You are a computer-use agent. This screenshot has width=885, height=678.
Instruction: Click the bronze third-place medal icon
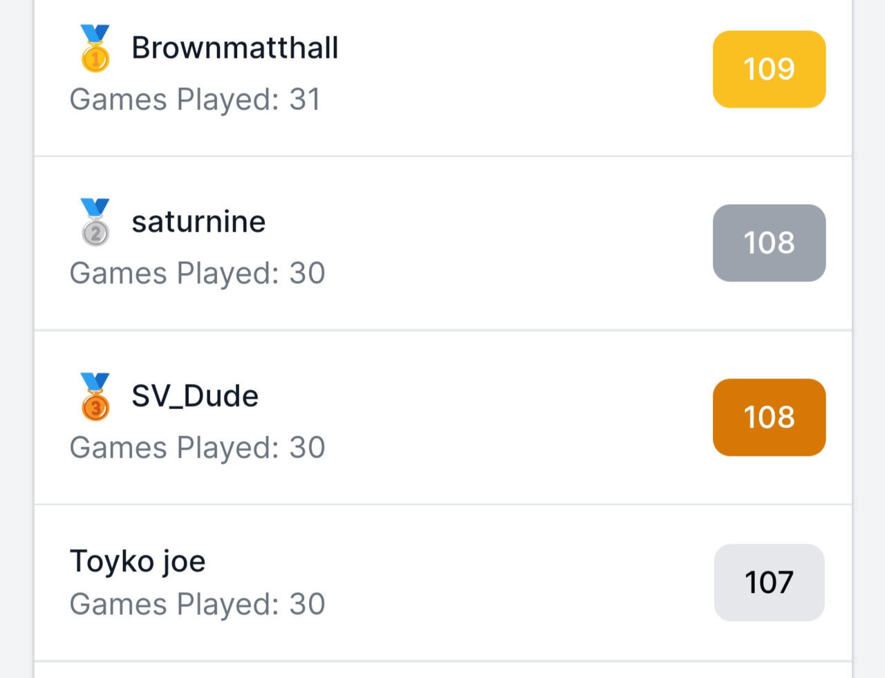[95, 396]
